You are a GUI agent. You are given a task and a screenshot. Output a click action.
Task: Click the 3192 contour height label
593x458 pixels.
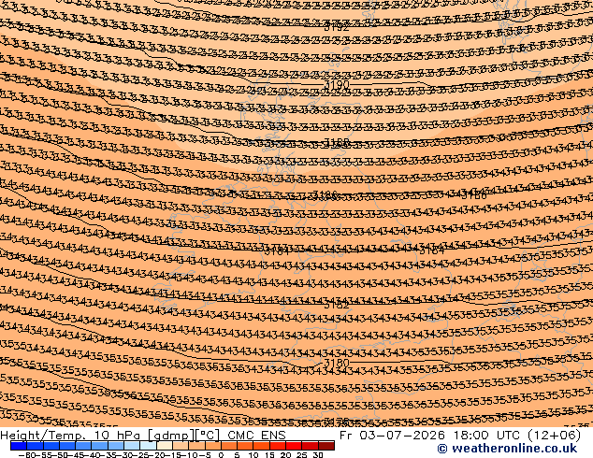click(337, 27)
